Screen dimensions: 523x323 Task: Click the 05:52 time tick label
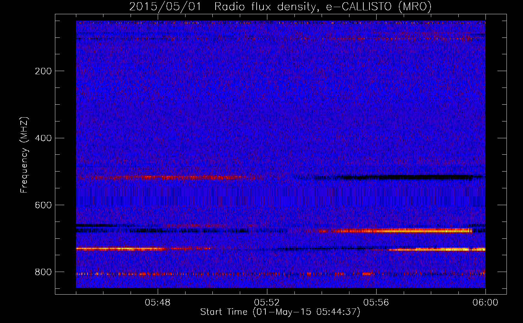[x=267, y=303]
